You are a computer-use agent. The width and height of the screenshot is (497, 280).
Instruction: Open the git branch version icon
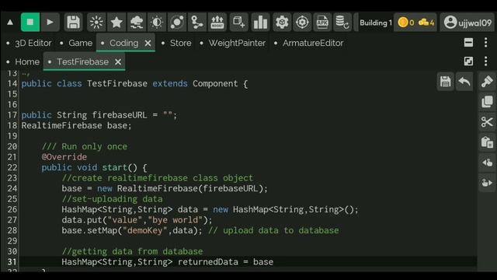[x=196, y=23]
